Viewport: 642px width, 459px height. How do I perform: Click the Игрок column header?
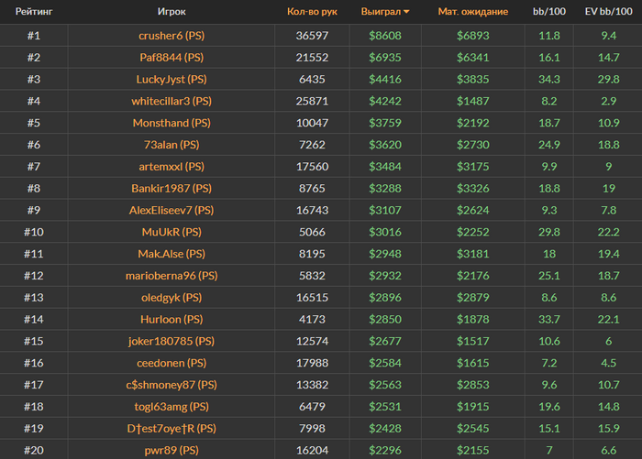tap(172, 12)
